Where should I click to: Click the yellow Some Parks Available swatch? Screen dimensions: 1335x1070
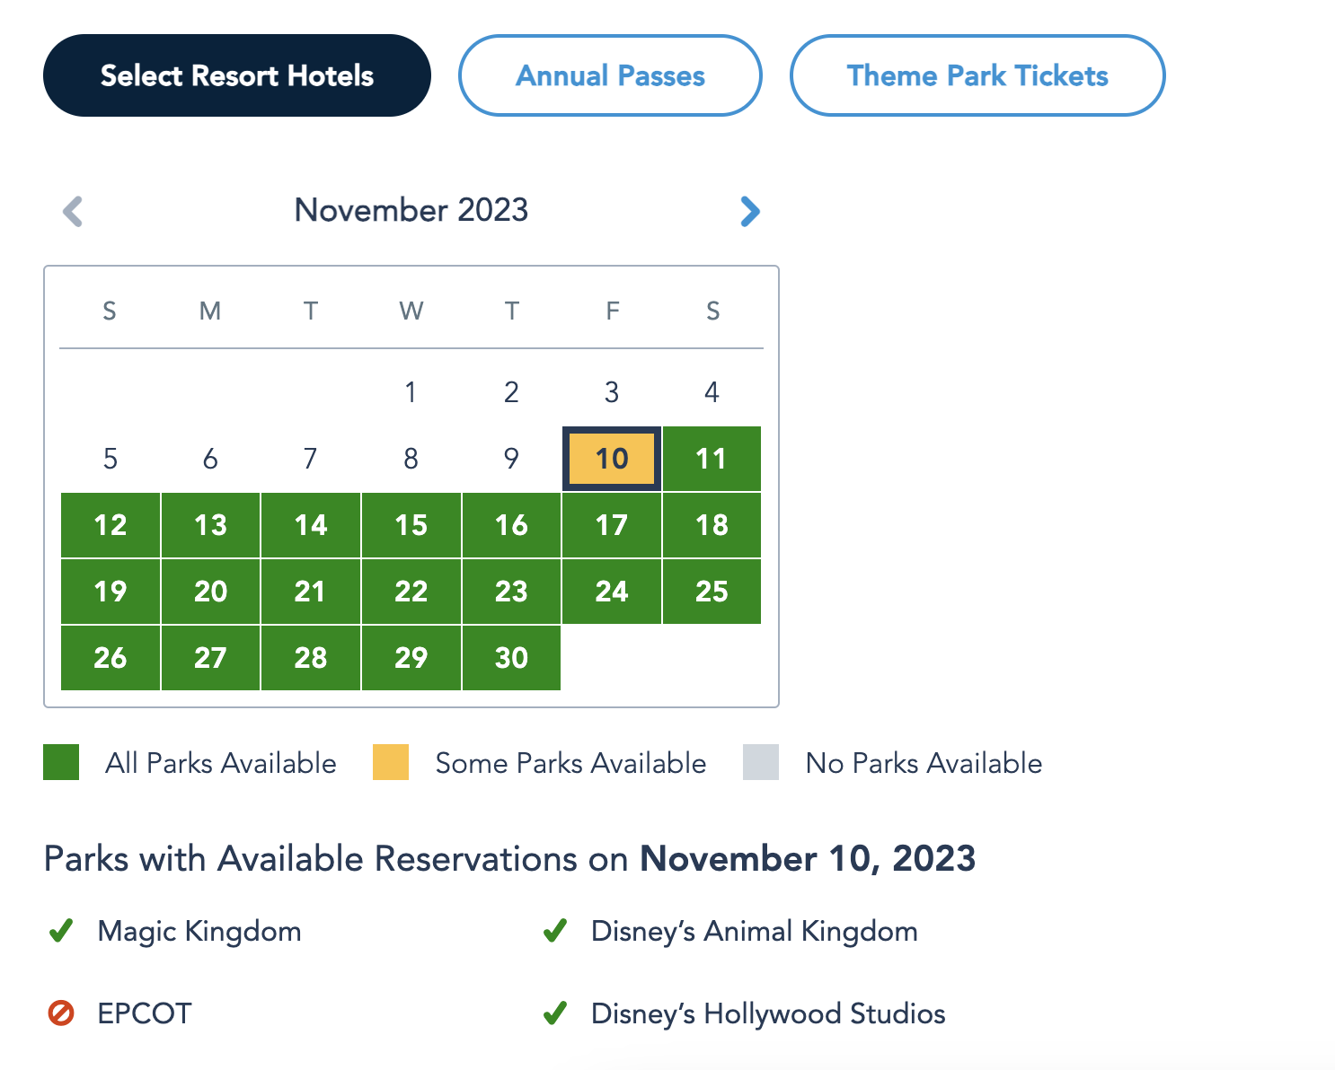(x=391, y=762)
